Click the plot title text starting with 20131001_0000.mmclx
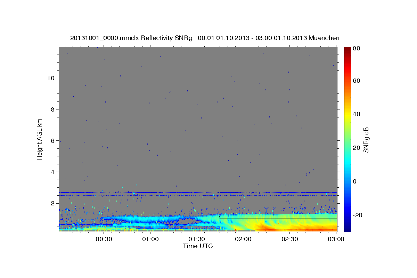Screen dimensions: 417x278 coord(205,38)
